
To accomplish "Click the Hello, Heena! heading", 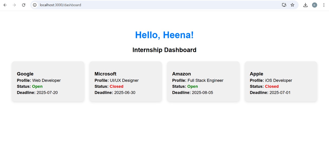I will click(x=164, y=35).
